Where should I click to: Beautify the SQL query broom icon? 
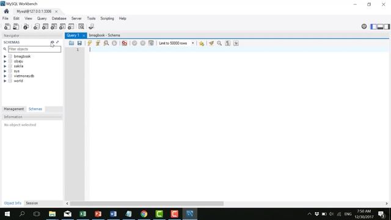coord(211,43)
